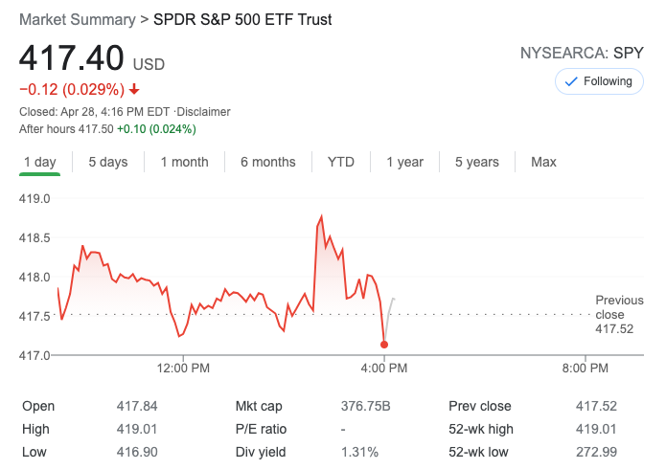Select the YTD range tab
The height and width of the screenshot is (470, 666).
(x=340, y=162)
